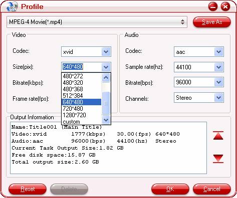This screenshot has height=198, width=237.
Task: Click the Save As button
Action: coord(212,22)
